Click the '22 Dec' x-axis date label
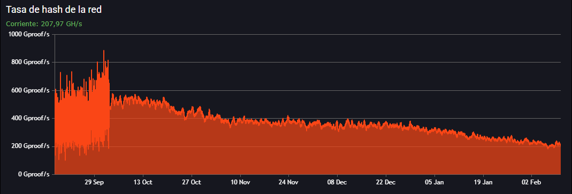This screenshot has height=194, width=572. [x=385, y=182]
